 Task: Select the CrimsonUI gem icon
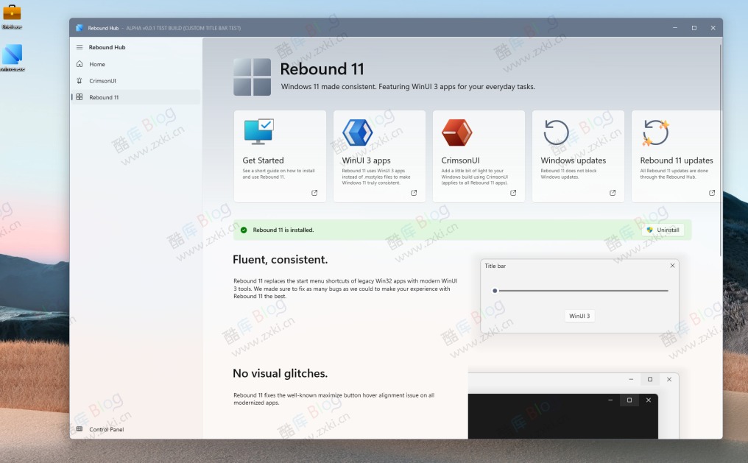pos(457,131)
